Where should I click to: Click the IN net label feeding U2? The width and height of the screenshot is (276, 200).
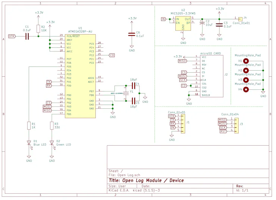(x=164, y=19)
